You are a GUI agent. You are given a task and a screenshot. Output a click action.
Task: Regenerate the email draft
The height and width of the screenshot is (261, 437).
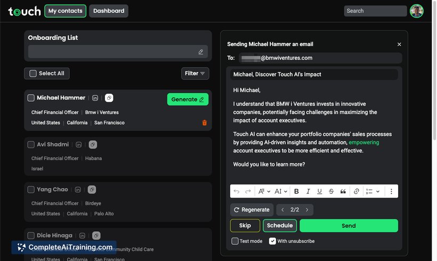252,210
